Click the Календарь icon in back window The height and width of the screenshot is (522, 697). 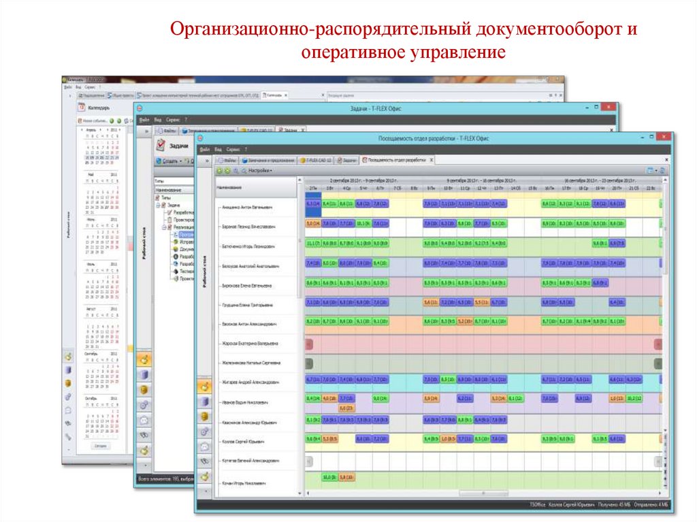pos(82,107)
